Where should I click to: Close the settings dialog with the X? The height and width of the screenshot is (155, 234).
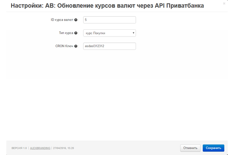pos(224,4)
